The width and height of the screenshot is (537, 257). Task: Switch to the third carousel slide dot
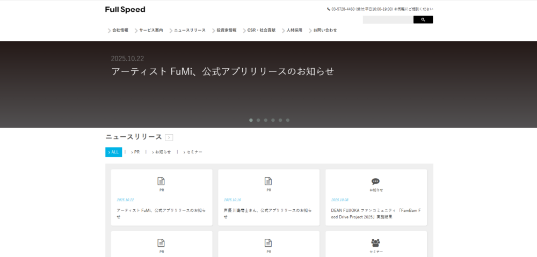pos(265,120)
